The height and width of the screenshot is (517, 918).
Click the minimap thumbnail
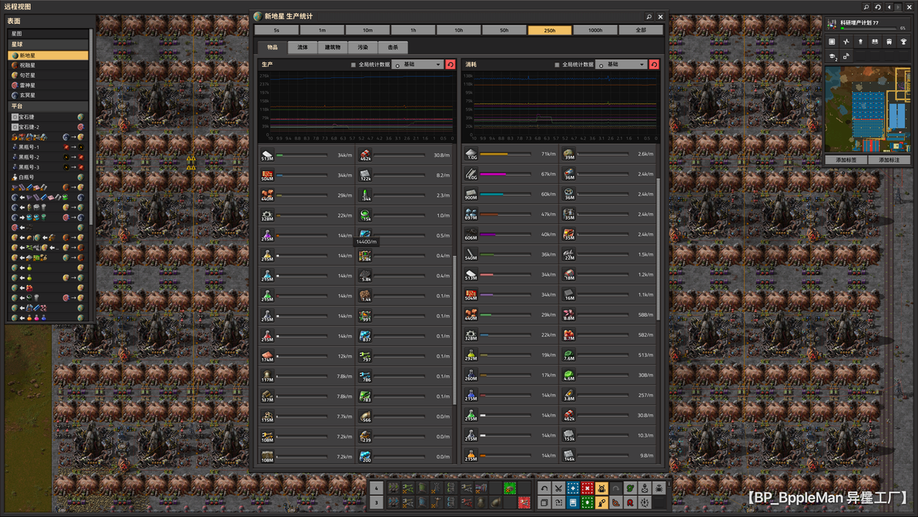pos(868,110)
